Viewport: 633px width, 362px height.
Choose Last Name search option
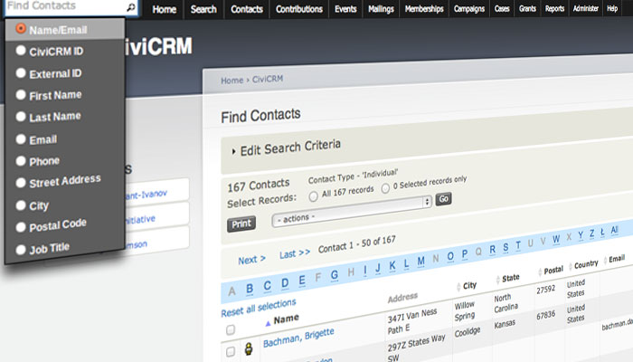pos(21,117)
